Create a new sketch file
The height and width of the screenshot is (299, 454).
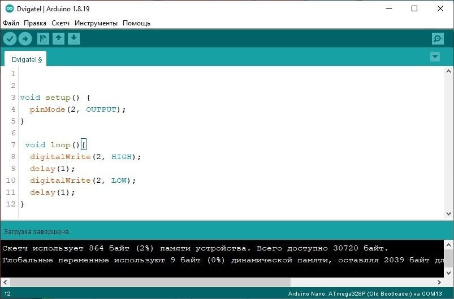43,38
